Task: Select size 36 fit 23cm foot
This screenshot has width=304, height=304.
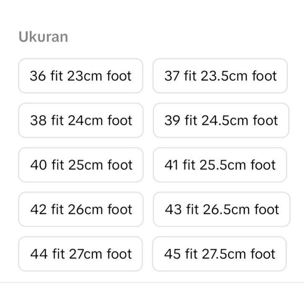Action: pyautogui.click(x=80, y=76)
